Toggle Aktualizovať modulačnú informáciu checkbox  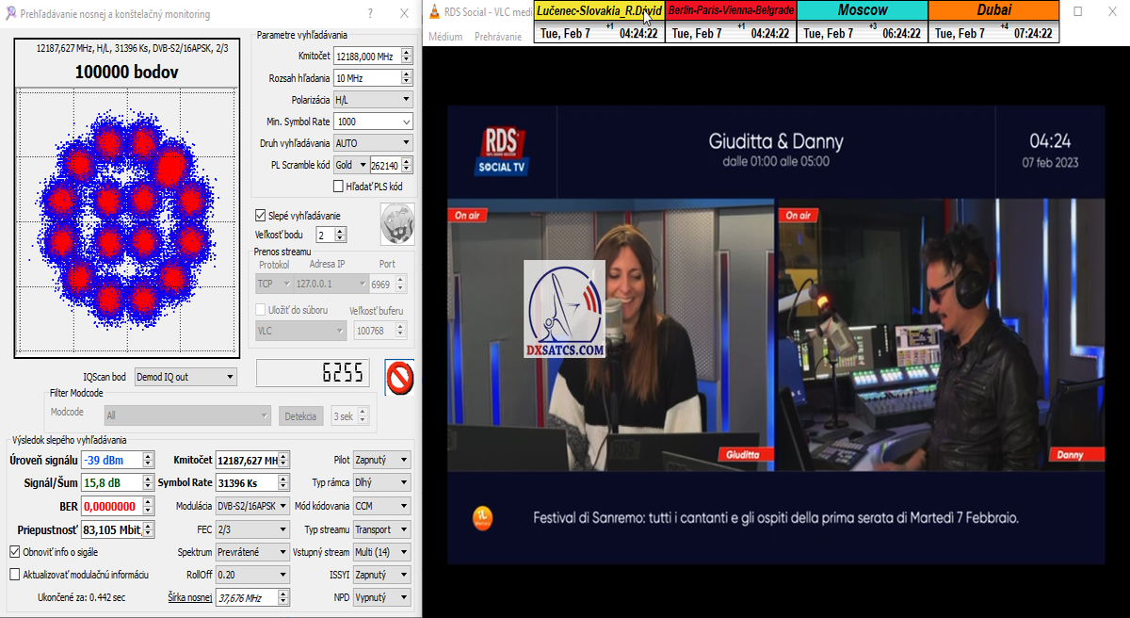coord(15,575)
